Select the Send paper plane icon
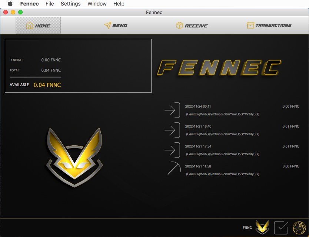The height and width of the screenshot is (237, 309). point(107,25)
